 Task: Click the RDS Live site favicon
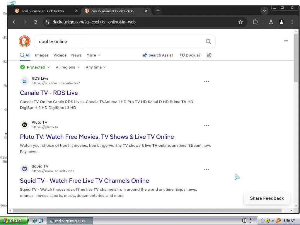pyautogui.click(x=25, y=81)
